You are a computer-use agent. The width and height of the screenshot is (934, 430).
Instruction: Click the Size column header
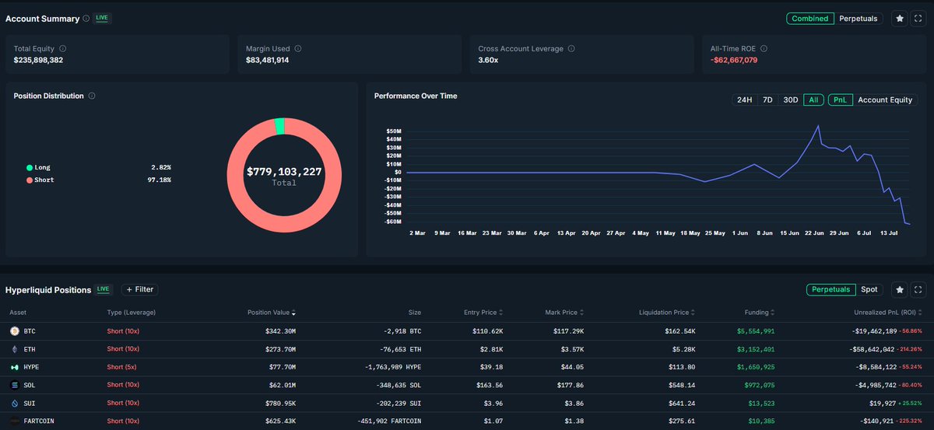click(414, 313)
